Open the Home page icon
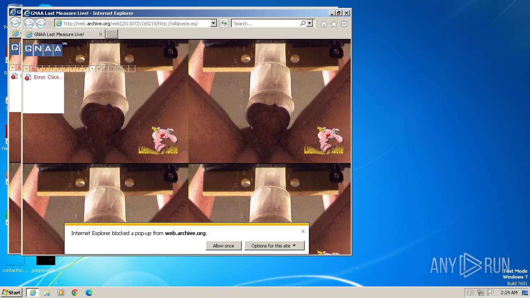The height and width of the screenshot is (298, 530). coord(324,24)
